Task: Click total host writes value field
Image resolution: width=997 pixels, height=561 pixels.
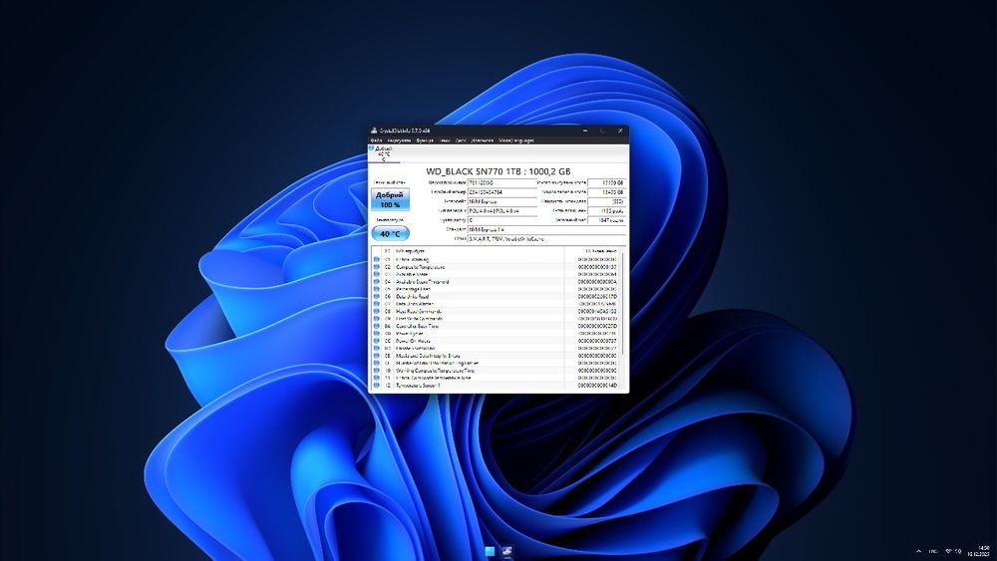Action: (x=606, y=192)
